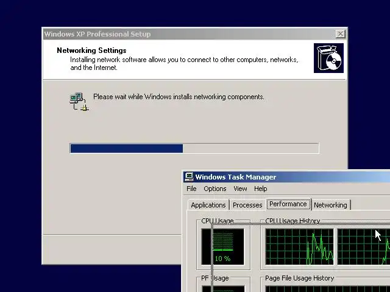Image resolution: width=390 pixels, height=292 pixels.
Task: Click the 'Networking Settings' heading
Action: [x=91, y=50]
